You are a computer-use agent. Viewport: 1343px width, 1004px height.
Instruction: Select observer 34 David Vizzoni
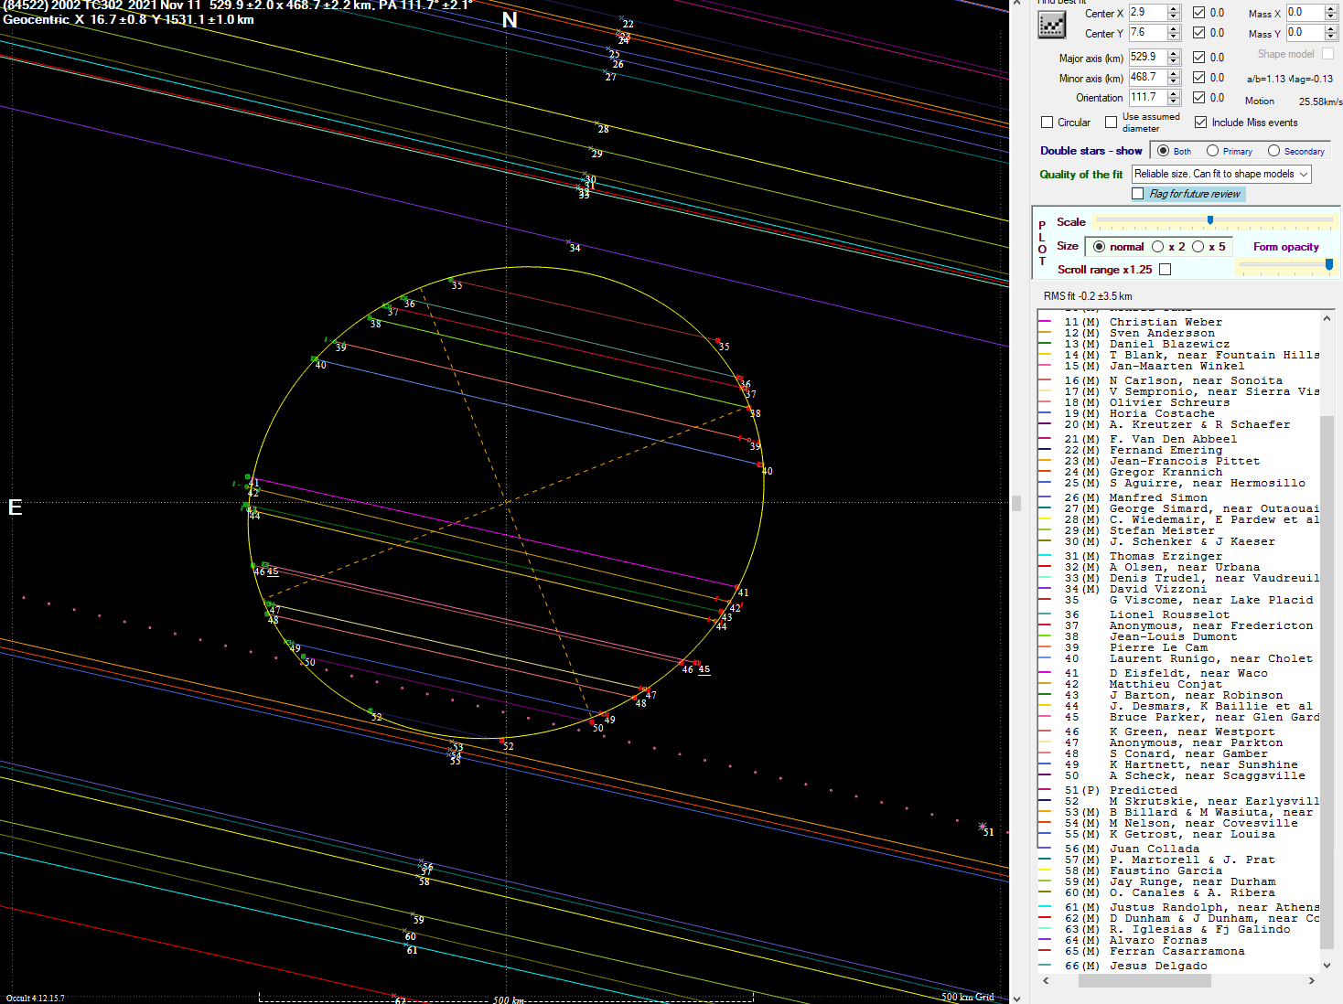coord(1178,589)
